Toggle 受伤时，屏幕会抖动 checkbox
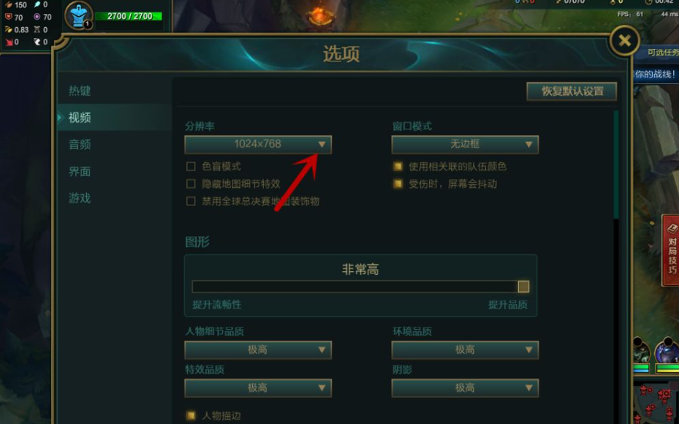 pos(398,183)
